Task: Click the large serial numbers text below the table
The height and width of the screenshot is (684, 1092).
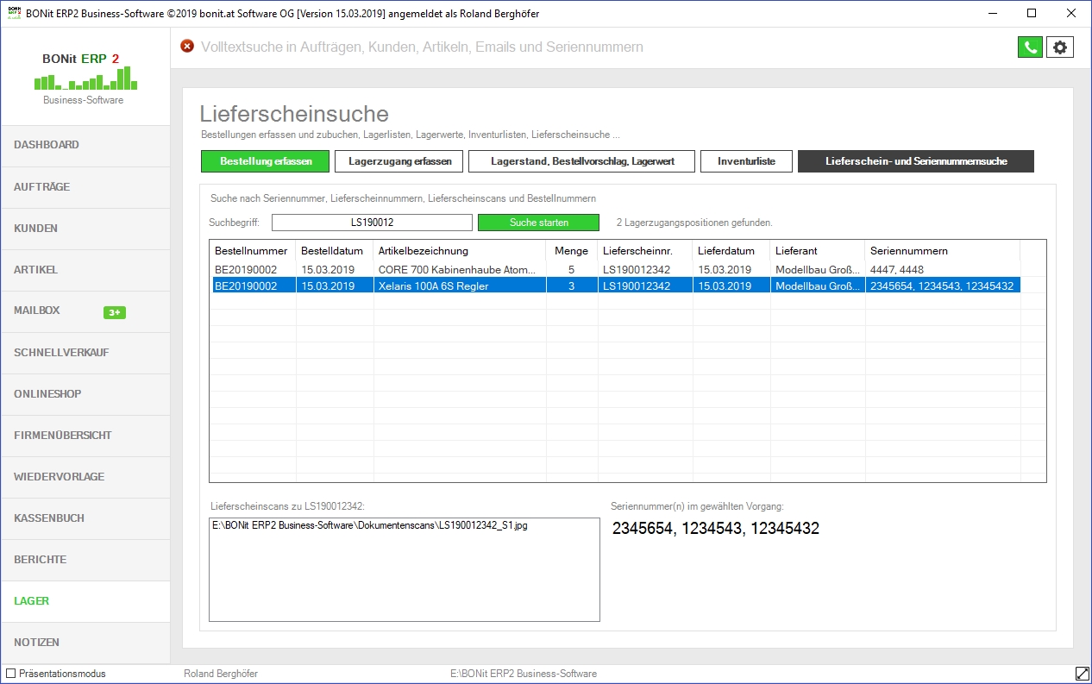Action: pos(716,529)
